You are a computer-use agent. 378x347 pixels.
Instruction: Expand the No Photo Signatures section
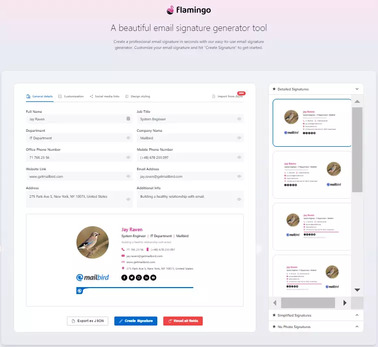[x=357, y=327]
